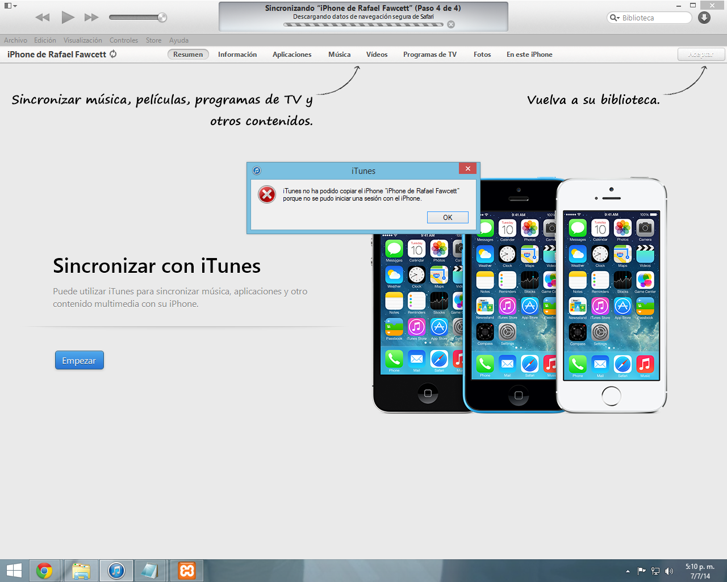Viewport: 727px width, 582px height.
Task: Click the volume speaker tray icon
Action: (x=669, y=571)
